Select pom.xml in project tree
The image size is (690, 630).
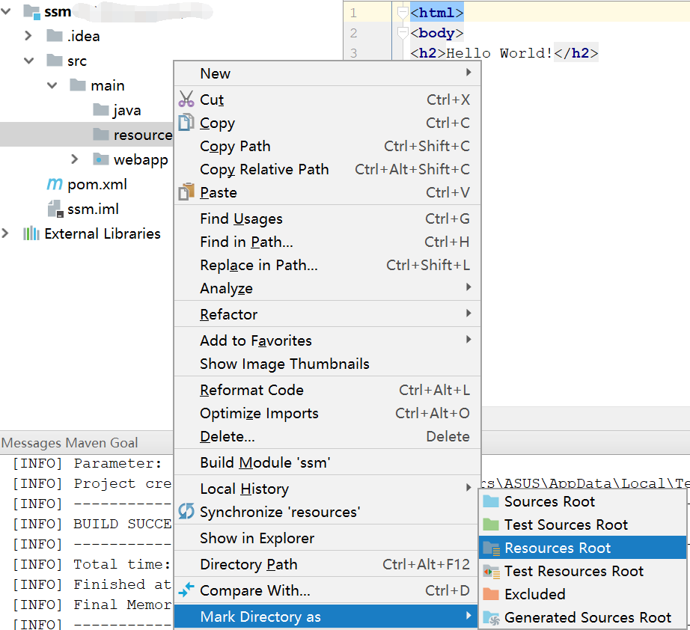point(97,184)
